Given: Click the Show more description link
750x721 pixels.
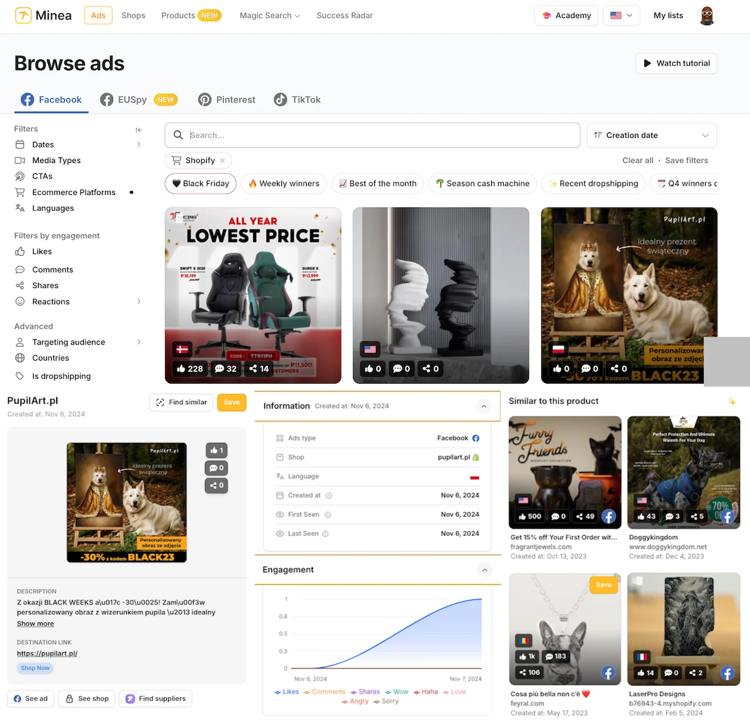Looking at the screenshot, I should coord(35,624).
